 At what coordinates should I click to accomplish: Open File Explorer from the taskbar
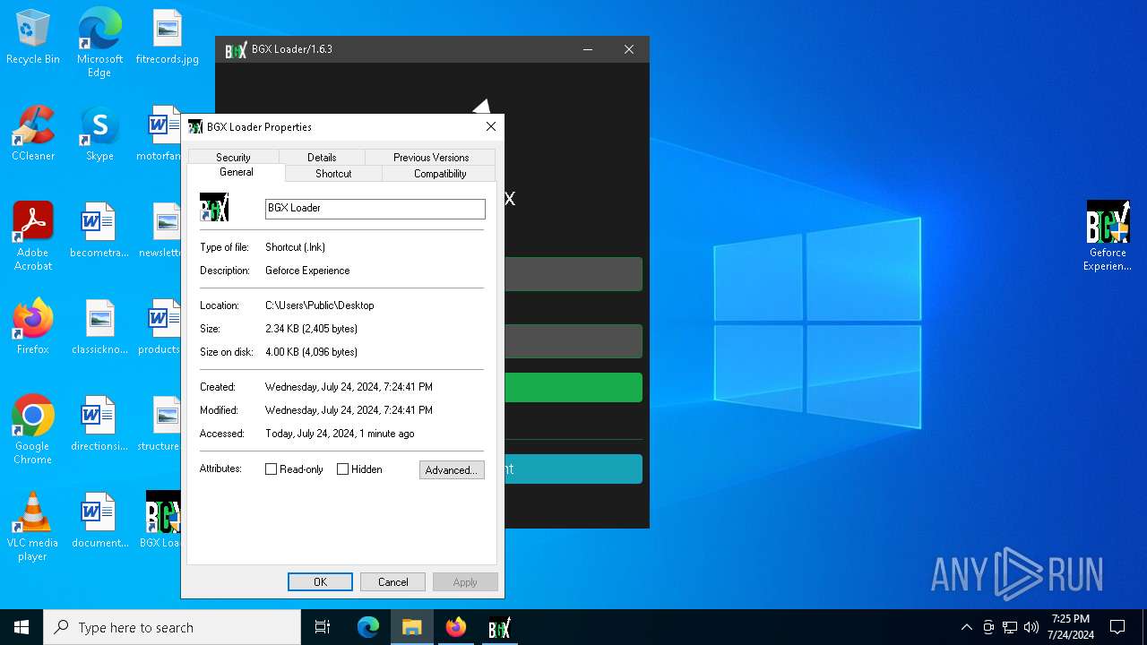pos(411,627)
